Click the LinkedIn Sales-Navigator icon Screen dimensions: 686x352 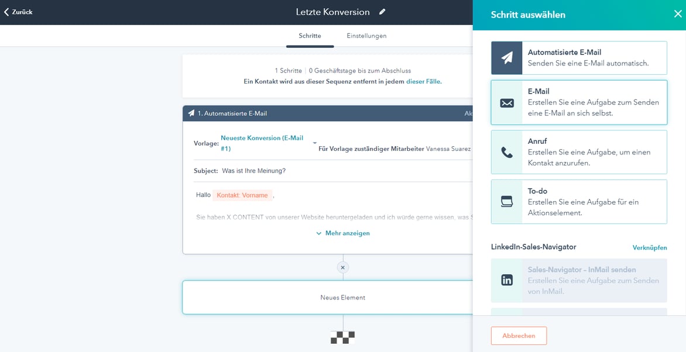coord(507,280)
